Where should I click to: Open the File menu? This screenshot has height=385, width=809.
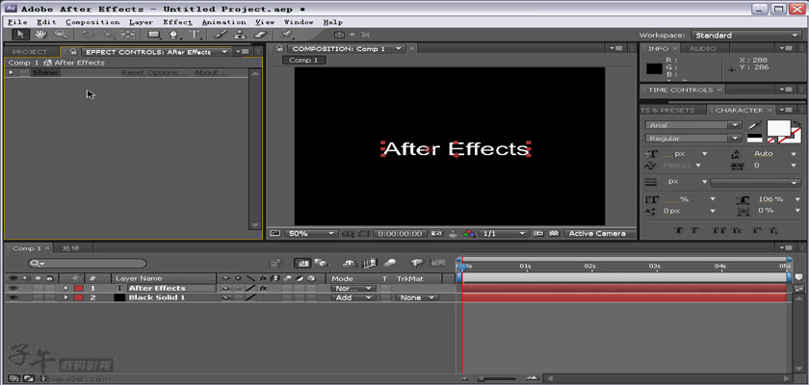(x=17, y=22)
